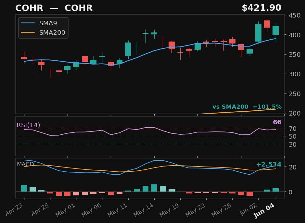
Task: Click the RSI 30 oversold level label
Action: 293,144
